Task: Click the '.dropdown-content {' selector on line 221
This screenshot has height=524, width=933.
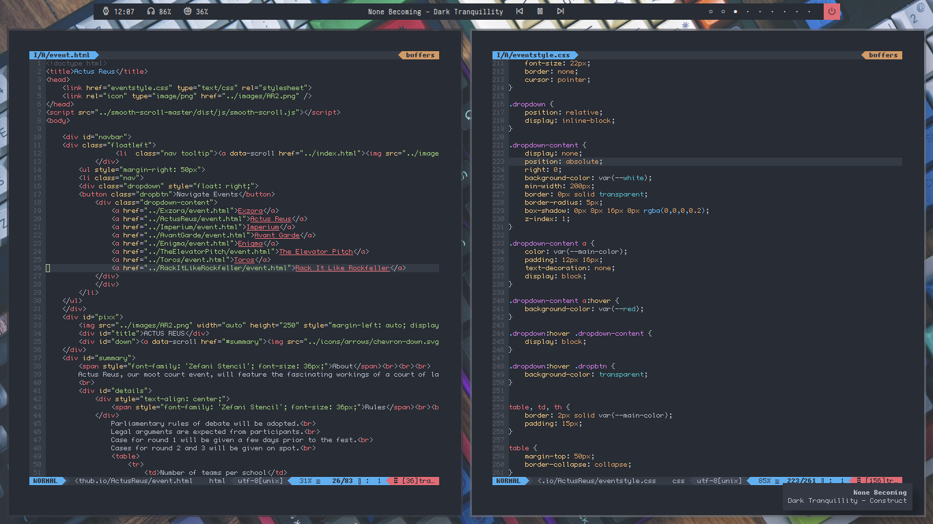Action: tap(548, 145)
